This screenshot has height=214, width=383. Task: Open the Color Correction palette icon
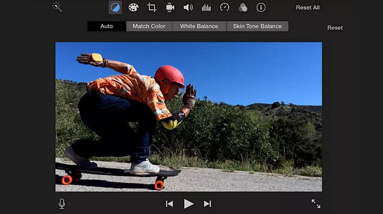134,7
